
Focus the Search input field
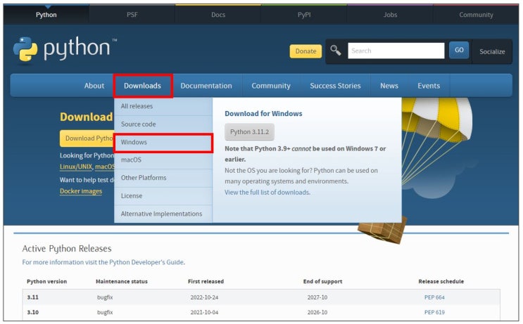pyautogui.click(x=396, y=51)
